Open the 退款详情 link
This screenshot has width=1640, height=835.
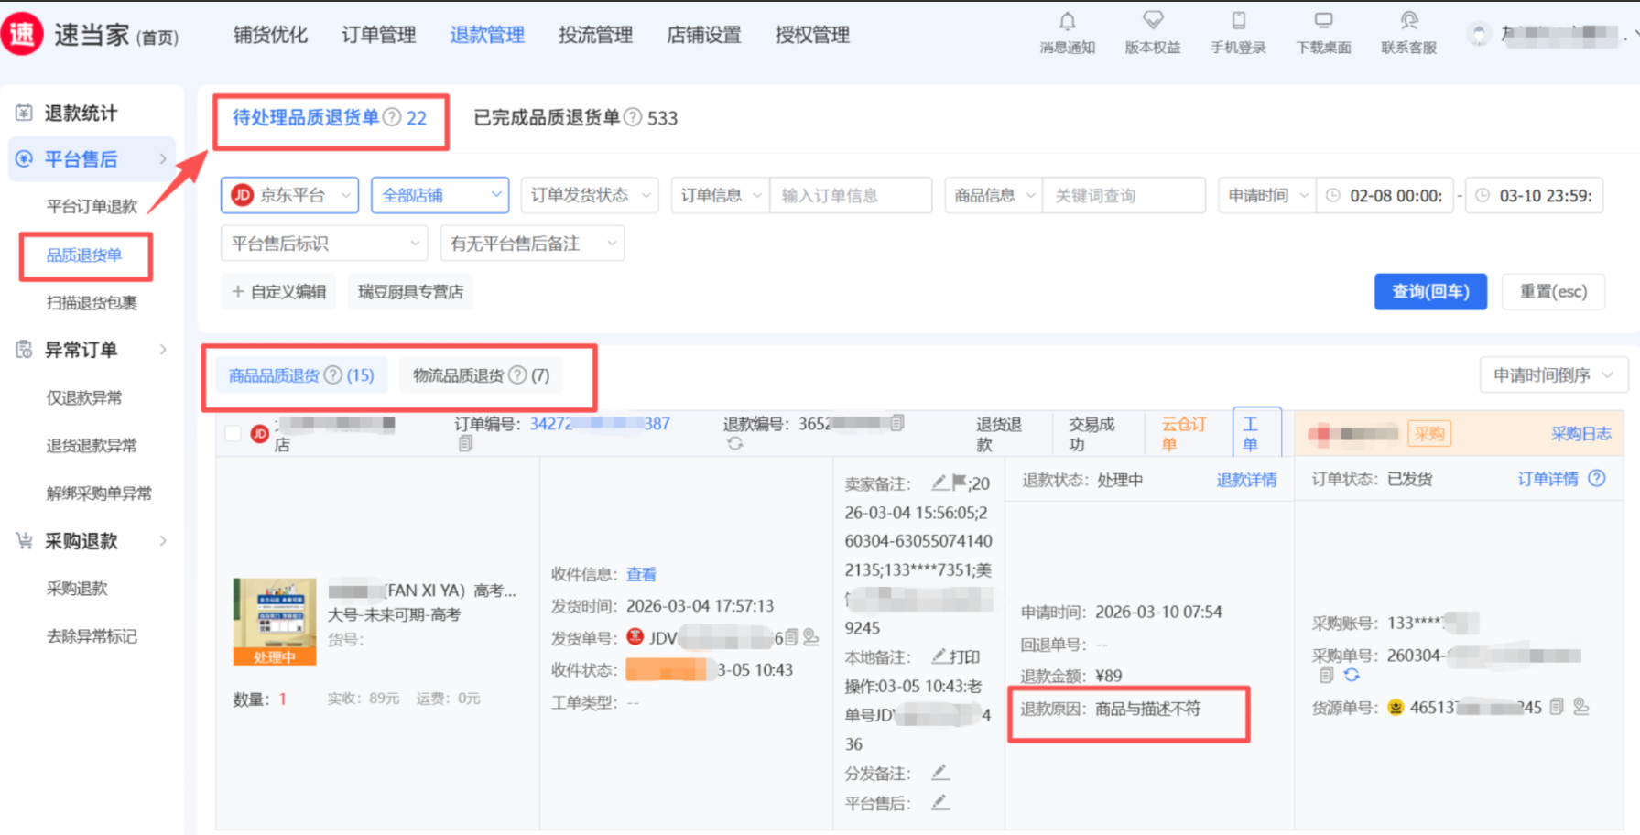tap(1245, 480)
